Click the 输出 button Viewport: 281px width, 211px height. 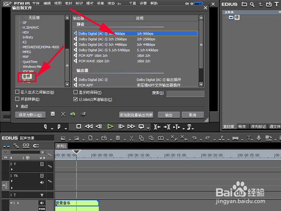pos(169,115)
